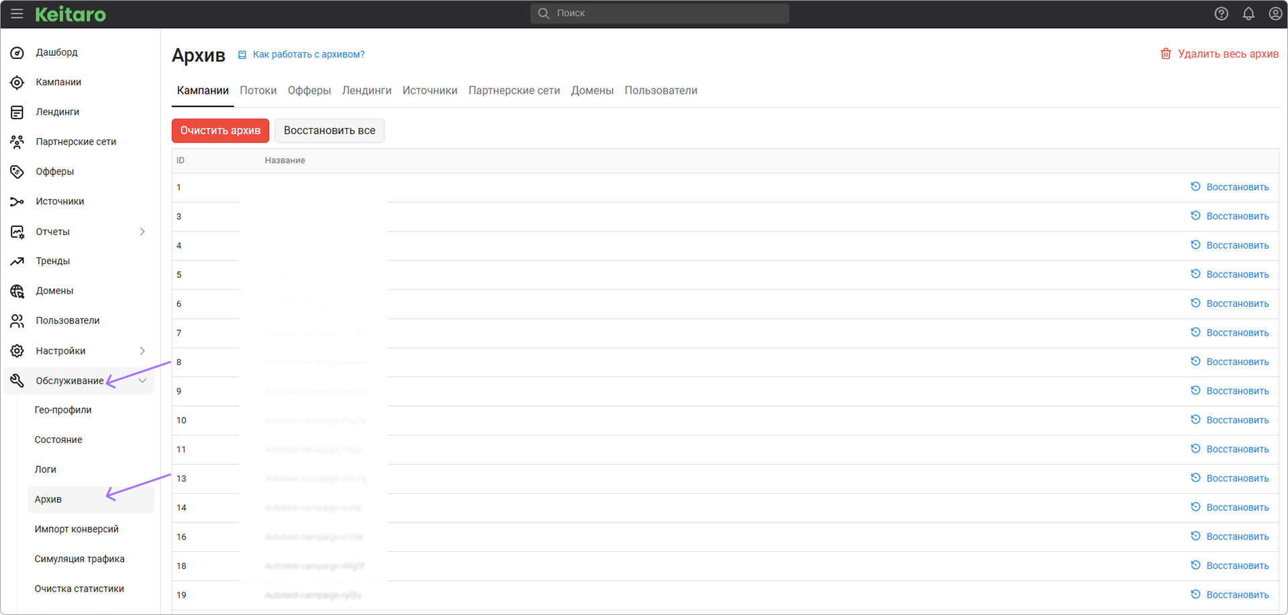Switch to the Партнерские сети tab
The width and height of the screenshot is (1288, 615).
[514, 90]
